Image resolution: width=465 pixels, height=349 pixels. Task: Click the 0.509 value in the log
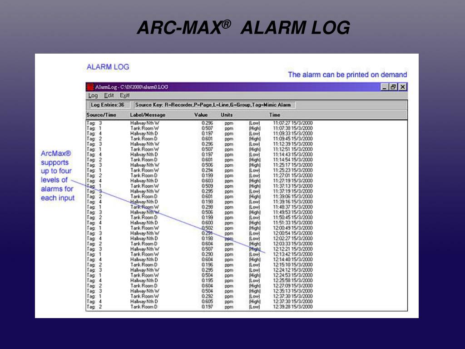207,186
